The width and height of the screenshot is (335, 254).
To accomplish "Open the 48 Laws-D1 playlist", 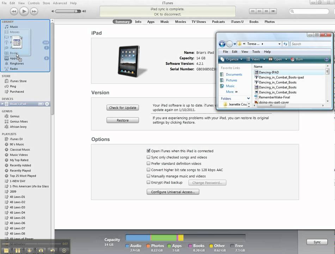I will 17,197.
